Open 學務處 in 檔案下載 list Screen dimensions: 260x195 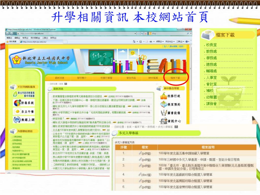click(212, 58)
